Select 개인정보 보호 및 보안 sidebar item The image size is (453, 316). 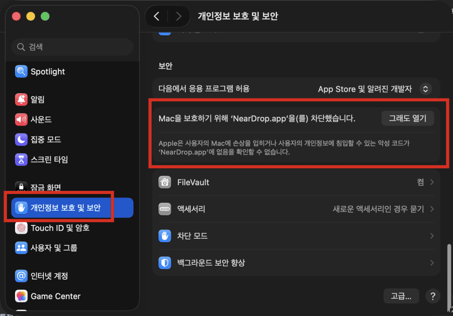[x=72, y=207]
